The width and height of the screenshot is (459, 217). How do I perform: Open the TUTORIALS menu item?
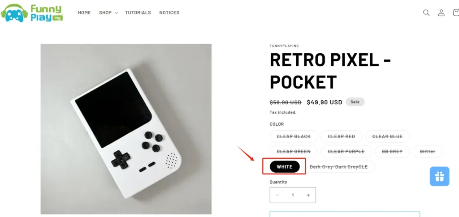[x=138, y=13]
